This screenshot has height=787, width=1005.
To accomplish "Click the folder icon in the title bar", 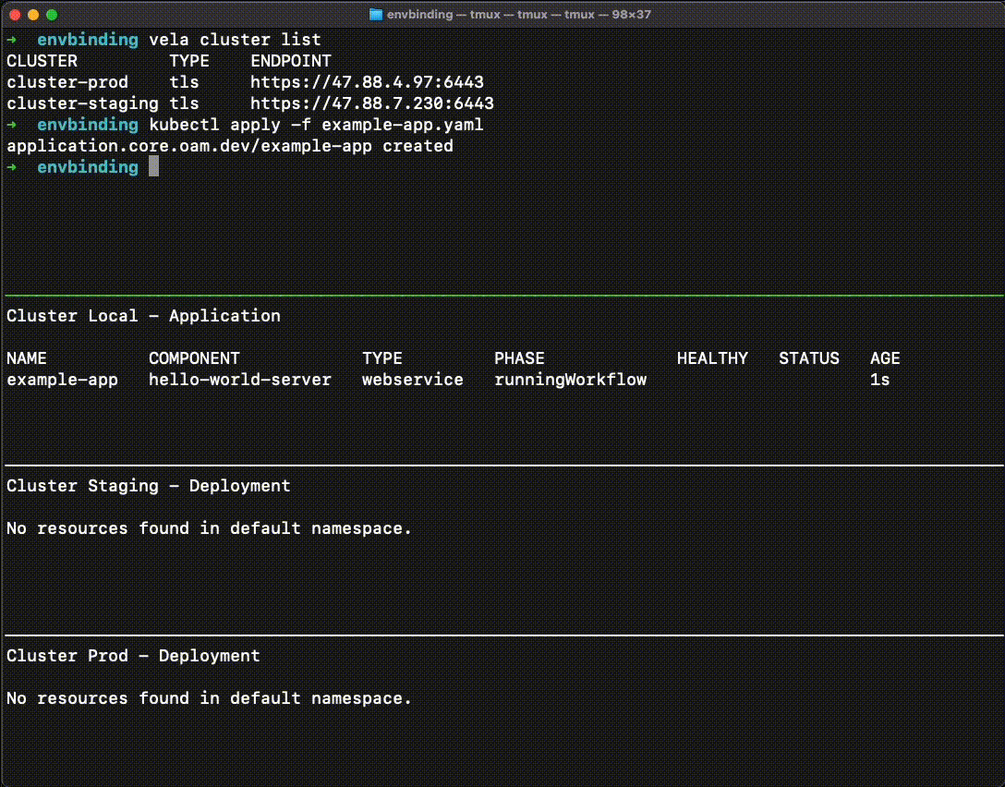I will point(376,15).
